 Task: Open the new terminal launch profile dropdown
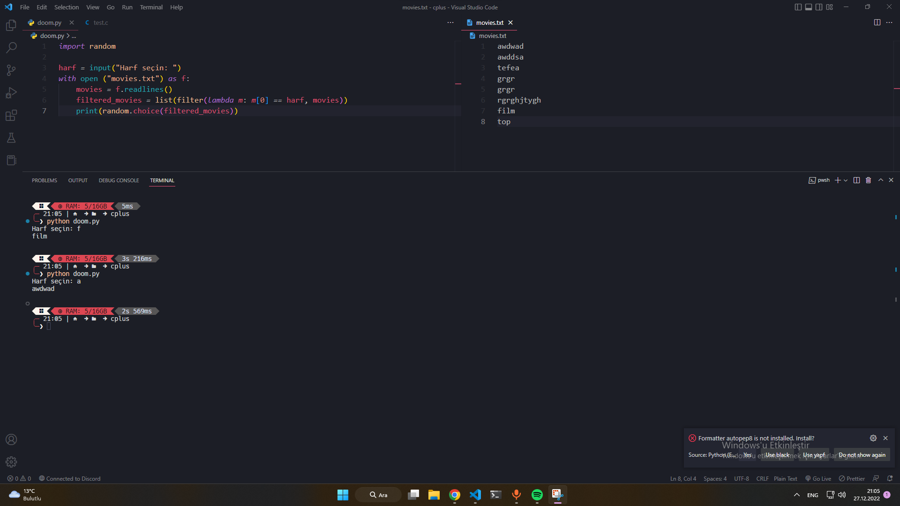pos(846,180)
